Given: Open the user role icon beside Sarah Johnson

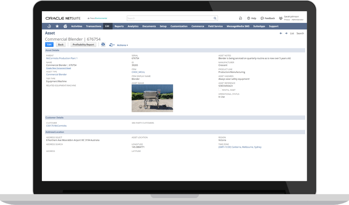Looking at the screenshot, I should coord(281,18).
